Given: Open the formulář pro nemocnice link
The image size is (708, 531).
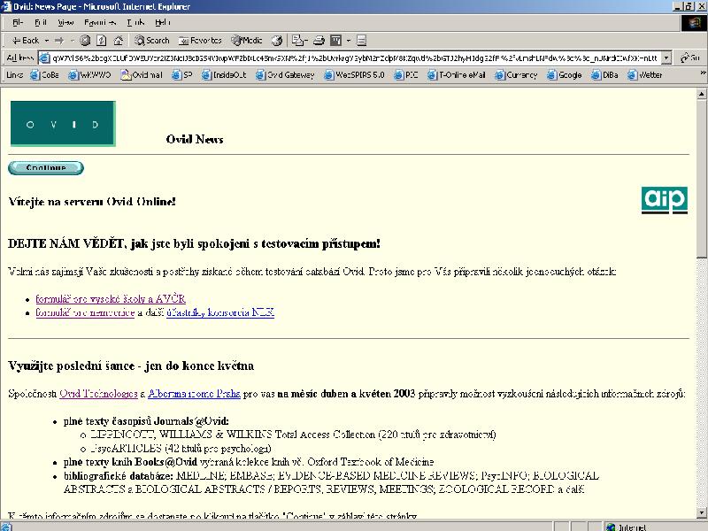Looking at the screenshot, I should click(85, 312).
